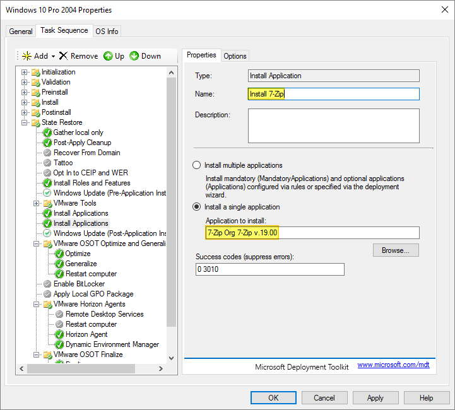Image resolution: width=455 pixels, height=410 pixels.
Task: Click the disabled Tattoo step icon
Action: pos(47,163)
